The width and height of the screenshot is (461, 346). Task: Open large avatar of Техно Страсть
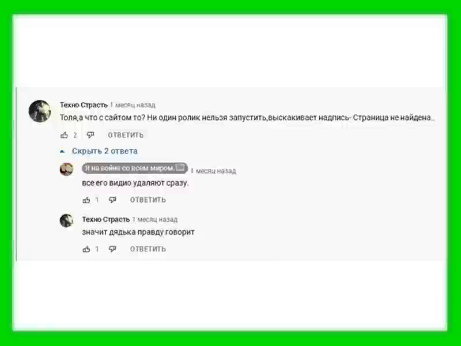40,111
